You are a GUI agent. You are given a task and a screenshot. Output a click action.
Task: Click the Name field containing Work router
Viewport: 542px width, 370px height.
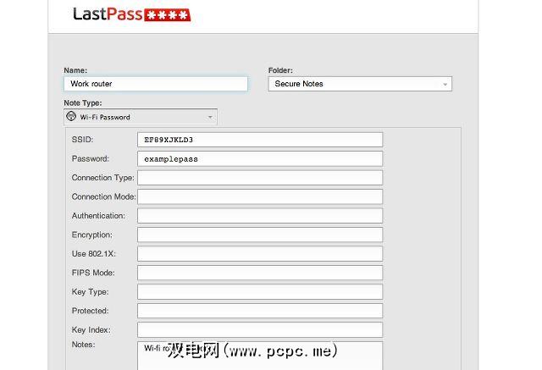(156, 84)
